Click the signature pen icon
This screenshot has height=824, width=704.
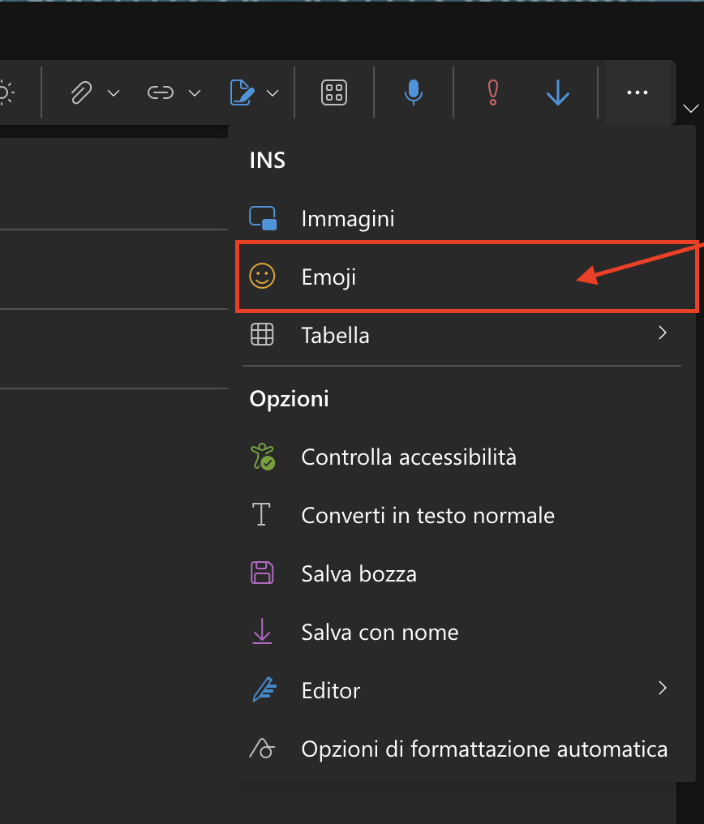coord(243,92)
